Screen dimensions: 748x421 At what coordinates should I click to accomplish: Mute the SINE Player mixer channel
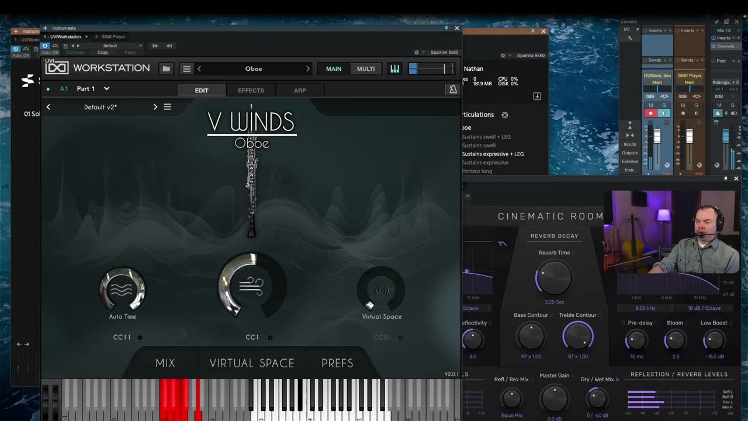point(683,105)
